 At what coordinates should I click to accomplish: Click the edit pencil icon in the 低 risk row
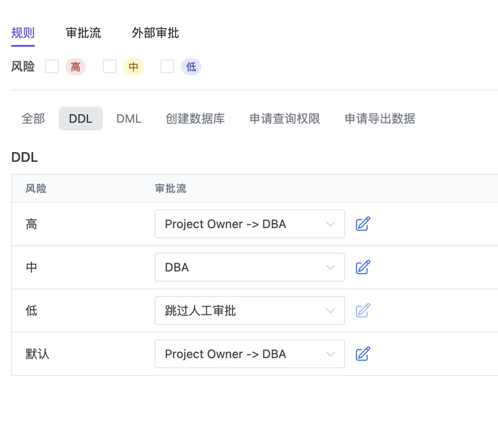pyautogui.click(x=363, y=310)
